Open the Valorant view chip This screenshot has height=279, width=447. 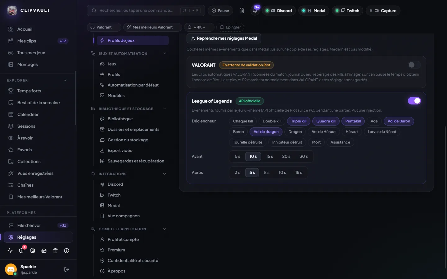click(104, 27)
